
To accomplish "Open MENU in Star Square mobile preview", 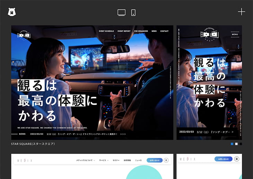I will tap(235, 34).
